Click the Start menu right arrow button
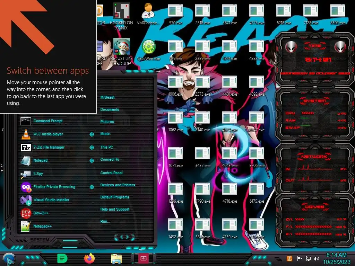 click(x=128, y=237)
